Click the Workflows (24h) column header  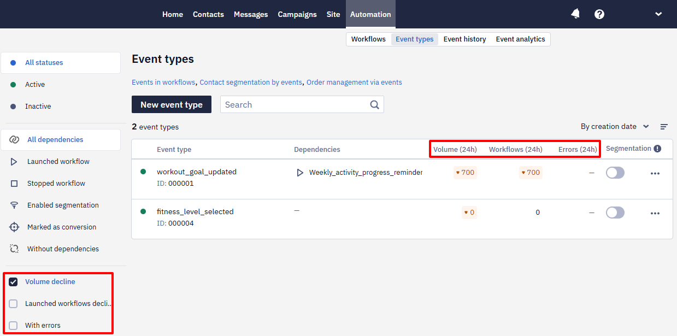(x=515, y=150)
